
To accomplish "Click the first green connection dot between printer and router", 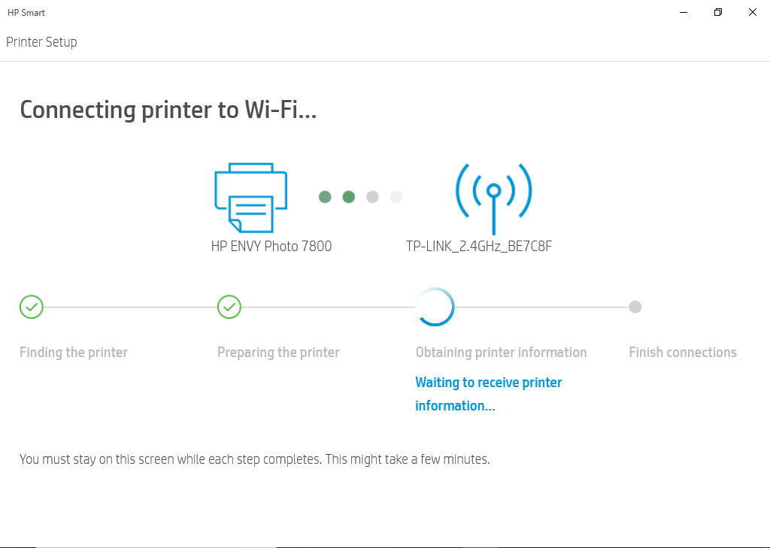I will pos(325,196).
